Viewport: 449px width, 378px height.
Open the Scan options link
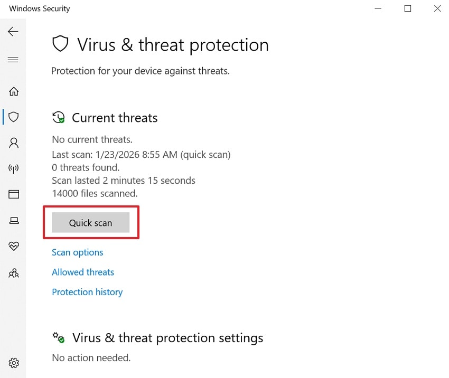coord(78,252)
